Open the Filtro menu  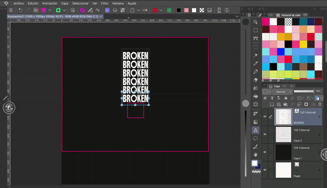[105, 3]
